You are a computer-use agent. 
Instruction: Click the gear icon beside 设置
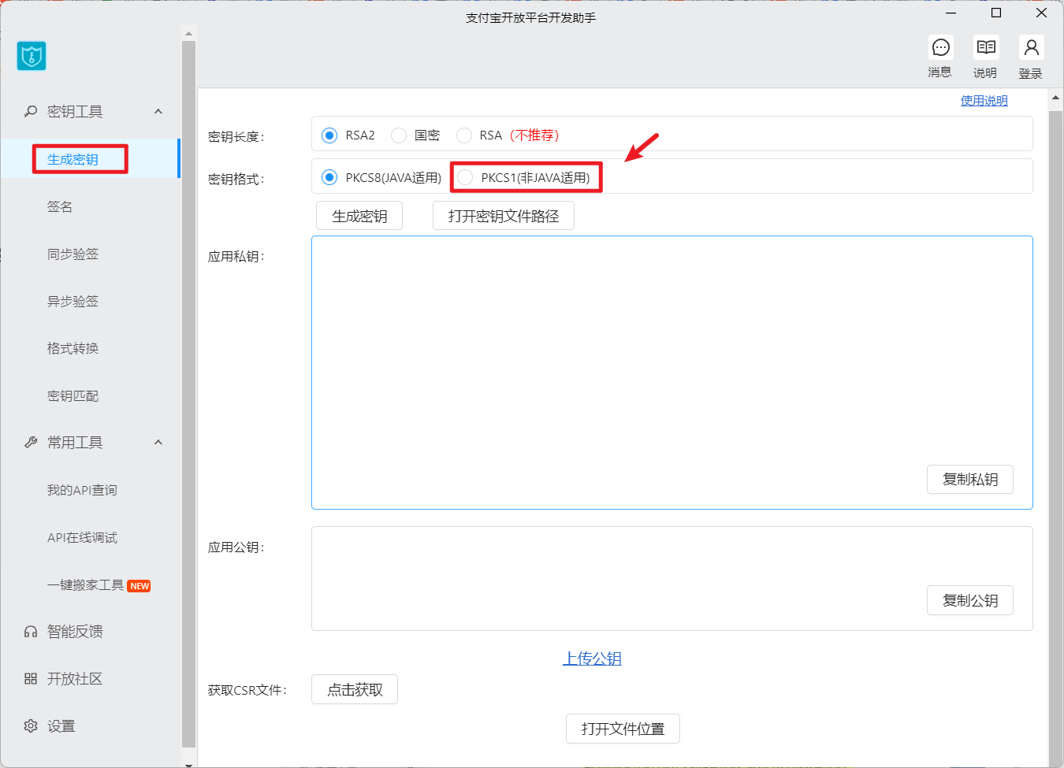point(31,725)
